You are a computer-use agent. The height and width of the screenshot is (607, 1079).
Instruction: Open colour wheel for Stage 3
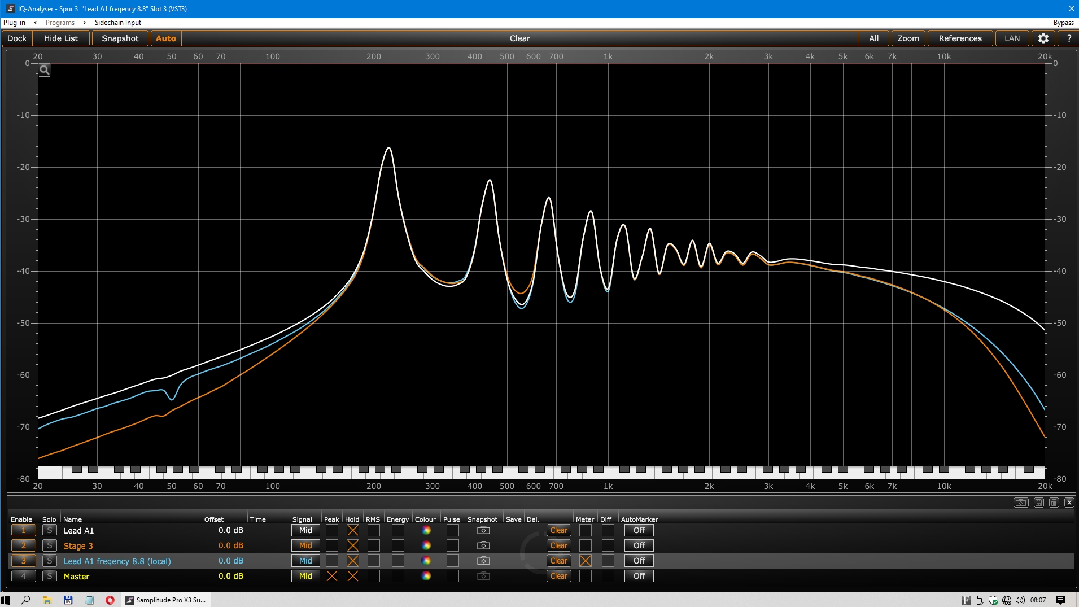tap(426, 545)
